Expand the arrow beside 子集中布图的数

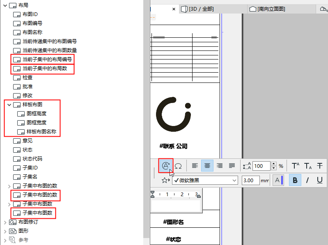[x=9, y=186]
